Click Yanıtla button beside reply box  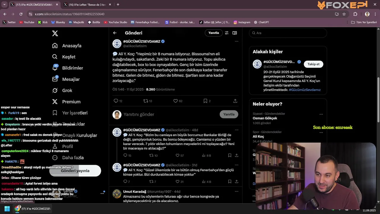[x=229, y=114]
